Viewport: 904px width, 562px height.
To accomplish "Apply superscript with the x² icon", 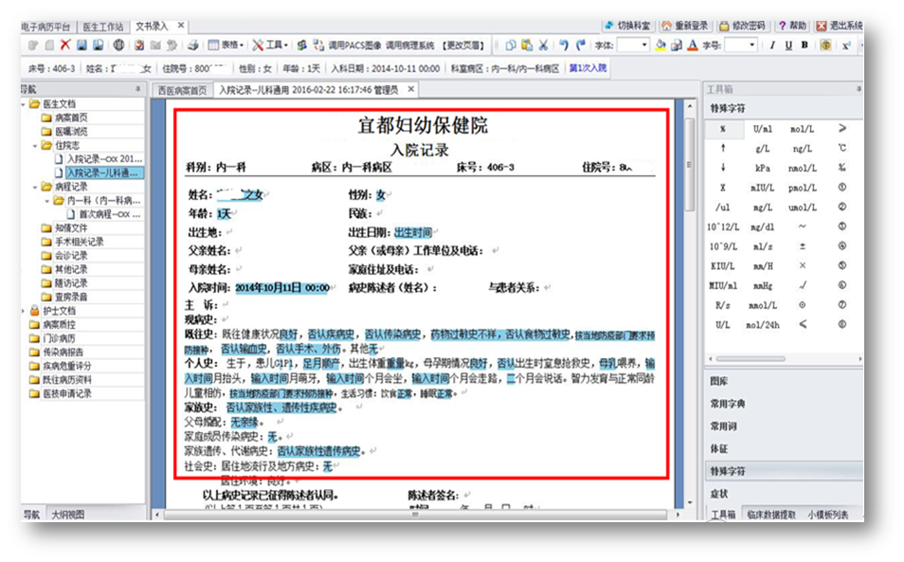I will pyautogui.click(x=845, y=45).
